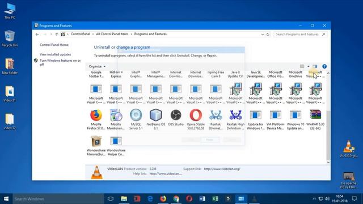Select Opera Stable program icon
The width and height of the screenshot is (363, 204).
click(196, 120)
